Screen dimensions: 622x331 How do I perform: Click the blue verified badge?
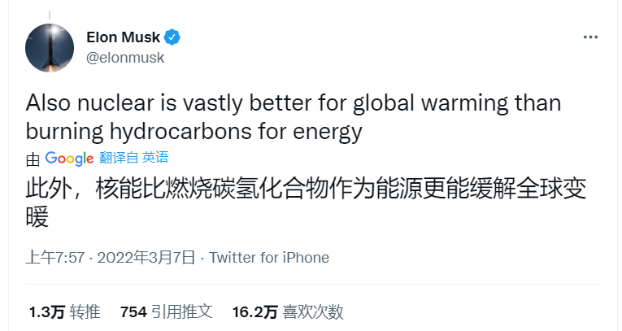[x=173, y=37]
